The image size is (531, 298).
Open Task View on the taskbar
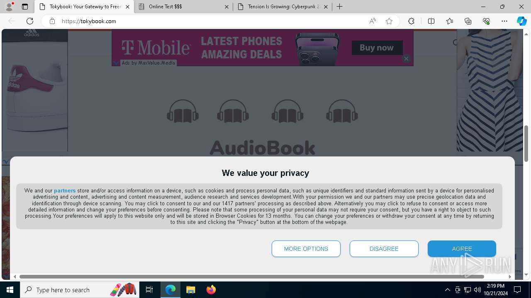click(x=149, y=290)
